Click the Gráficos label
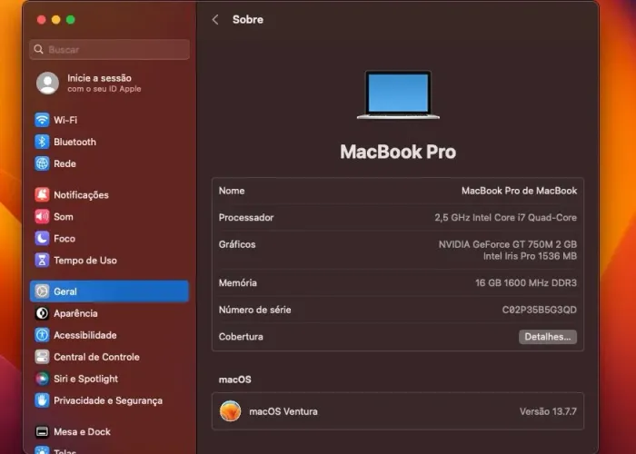 click(237, 244)
